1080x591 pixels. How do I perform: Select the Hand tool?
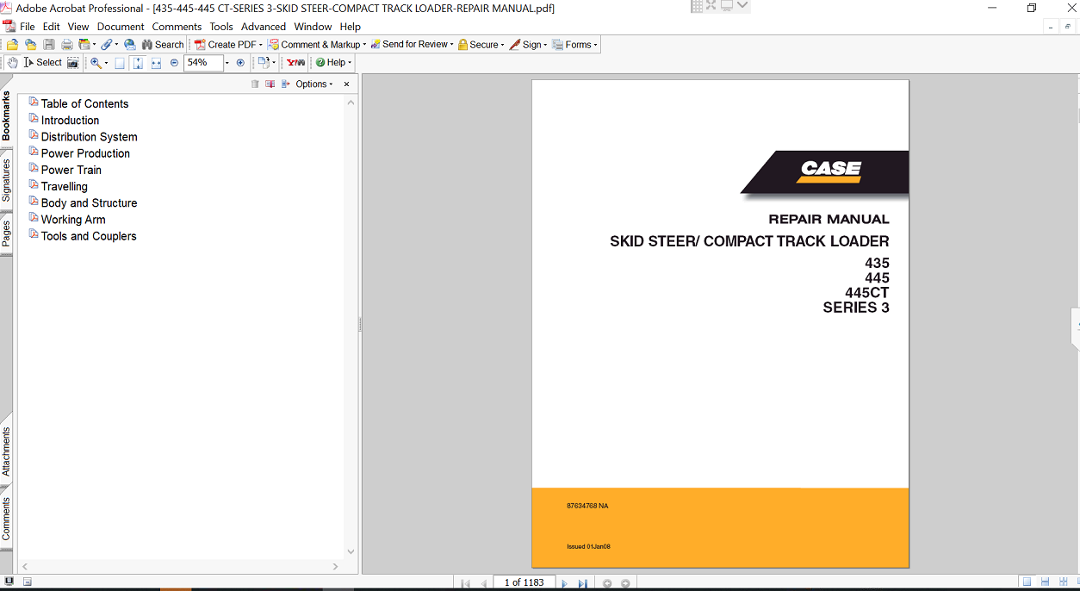click(12, 63)
